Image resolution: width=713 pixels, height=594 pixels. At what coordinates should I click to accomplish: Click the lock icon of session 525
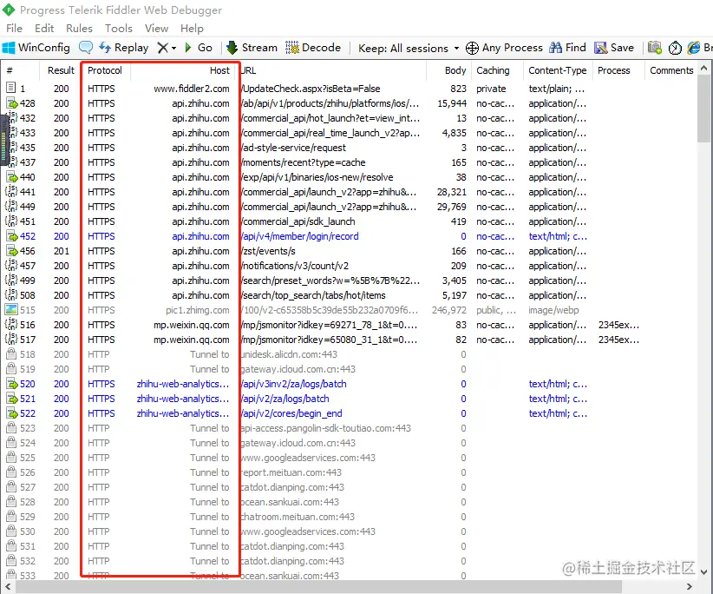(x=11, y=457)
